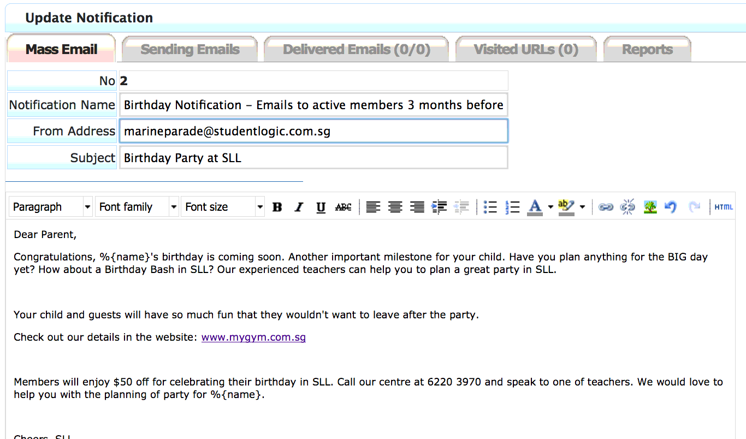This screenshot has height=439, width=746.
Task: Undo last edit
Action: tap(671, 207)
